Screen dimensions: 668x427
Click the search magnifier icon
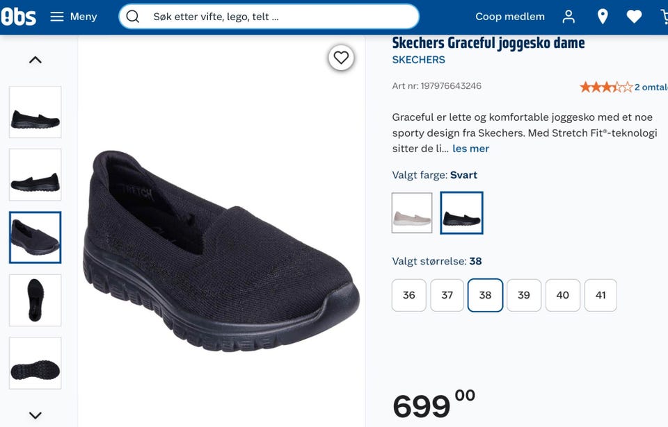(133, 17)
